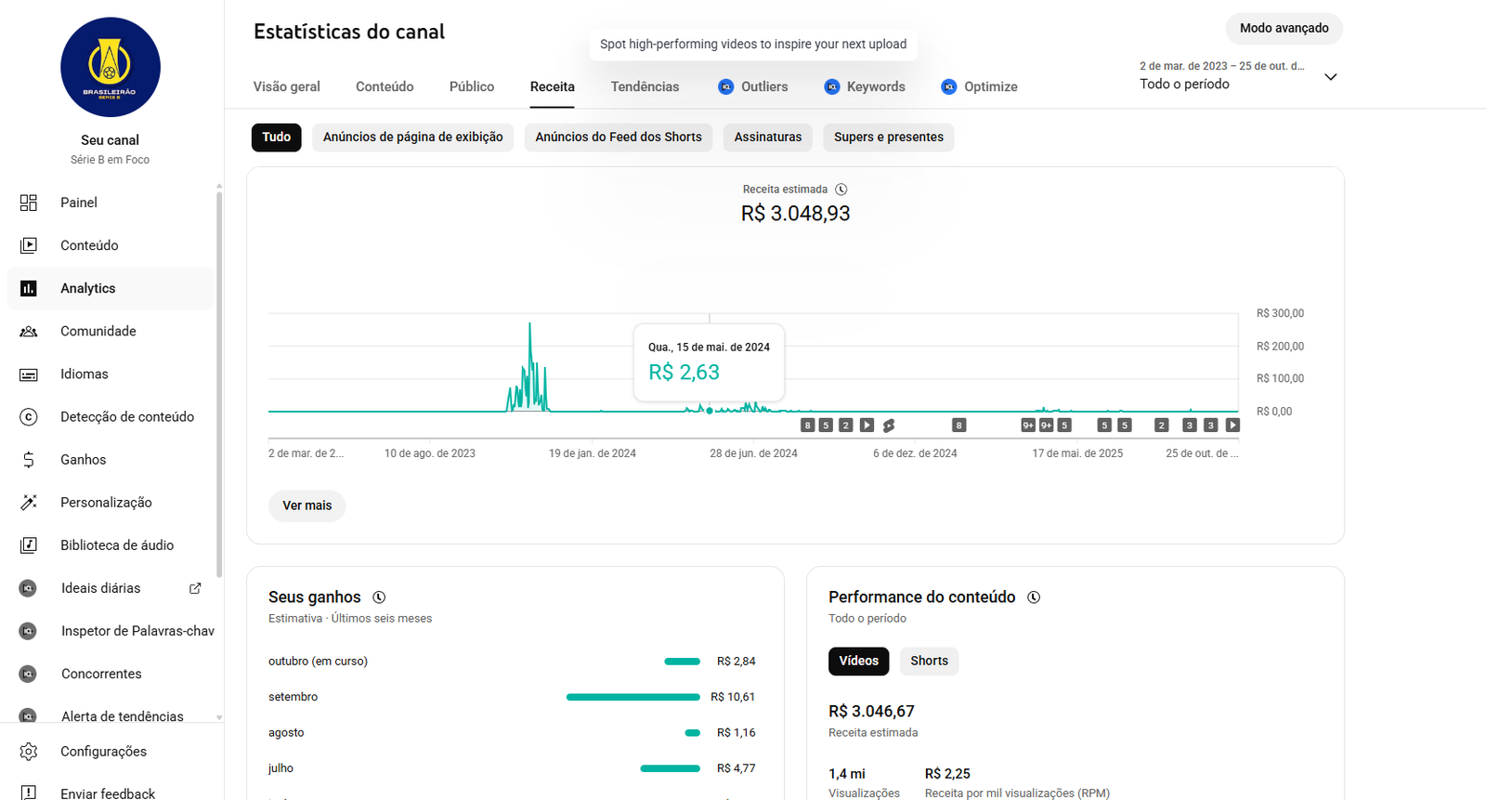
Task: Switch to the Público tab
Action: tap(472, 86)
